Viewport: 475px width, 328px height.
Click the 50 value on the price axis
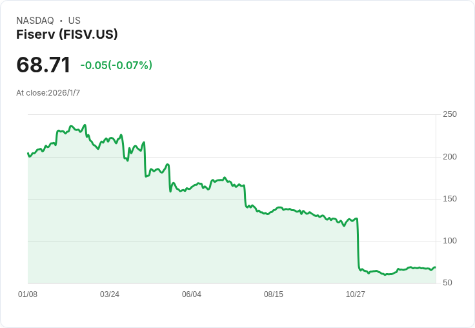[448, 282]
